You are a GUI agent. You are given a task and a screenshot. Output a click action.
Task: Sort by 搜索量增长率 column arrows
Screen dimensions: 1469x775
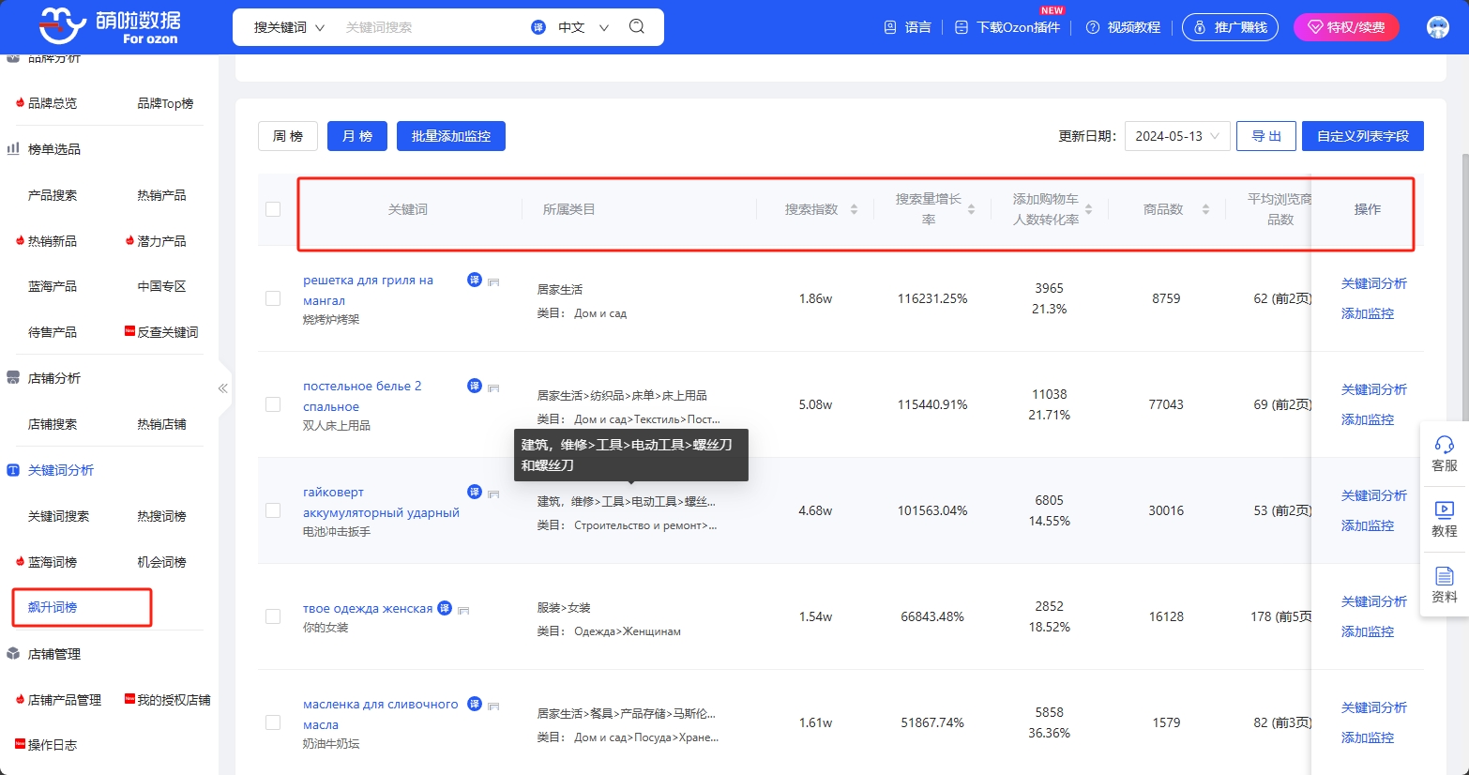pos(971,209)
